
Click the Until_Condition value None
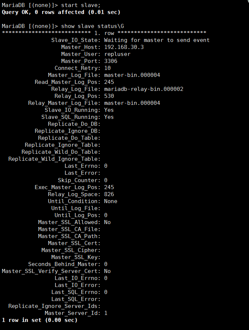(110, 201)
